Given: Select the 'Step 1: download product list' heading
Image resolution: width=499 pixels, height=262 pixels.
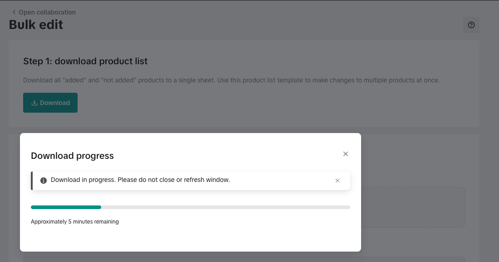Looking at the screenshot, I should (85, 61).
